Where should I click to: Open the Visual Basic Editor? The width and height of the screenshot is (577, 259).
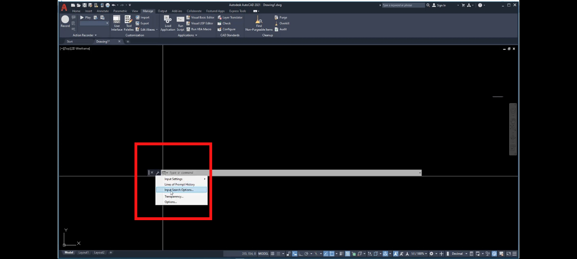(x=200, y=17)
